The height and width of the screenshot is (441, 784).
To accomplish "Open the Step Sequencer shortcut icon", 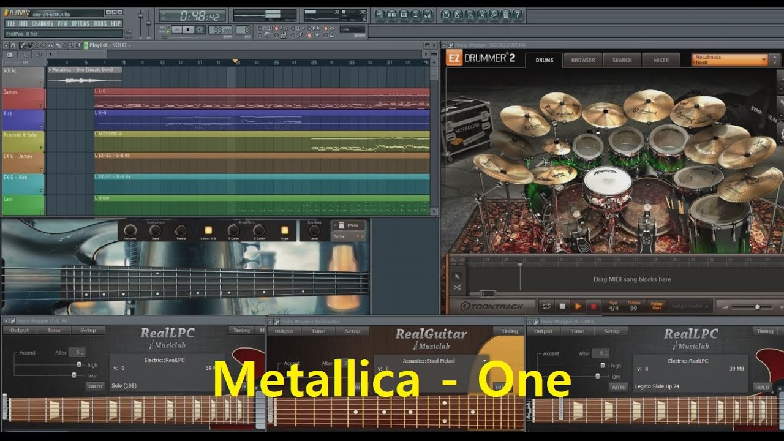I will pos(393,14).
